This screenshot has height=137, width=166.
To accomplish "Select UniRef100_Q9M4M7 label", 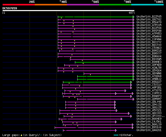I will pyautogui.click(x=149, y=99).
